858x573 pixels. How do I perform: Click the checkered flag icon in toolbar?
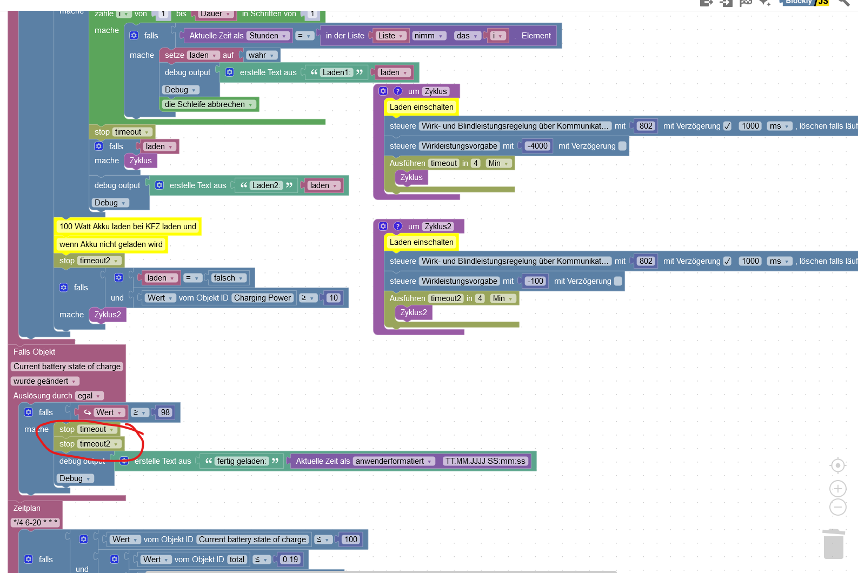(x=746, y=3)
